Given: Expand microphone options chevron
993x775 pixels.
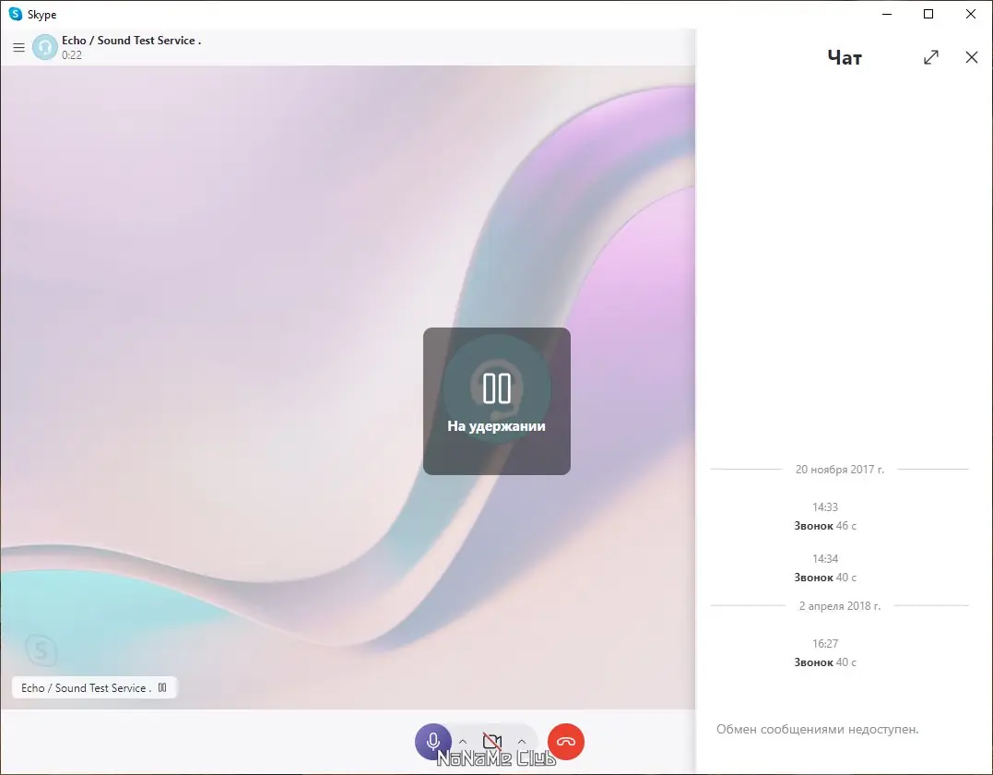Looking at the screenshot, I should pyautogui.click(x=463, y=742).
